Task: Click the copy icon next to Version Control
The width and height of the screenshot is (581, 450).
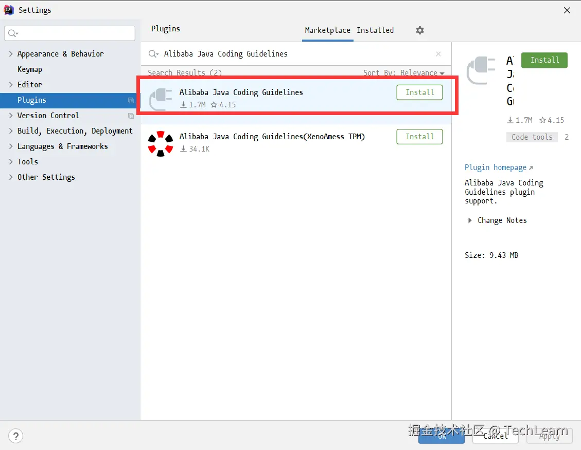Action: 131,116
